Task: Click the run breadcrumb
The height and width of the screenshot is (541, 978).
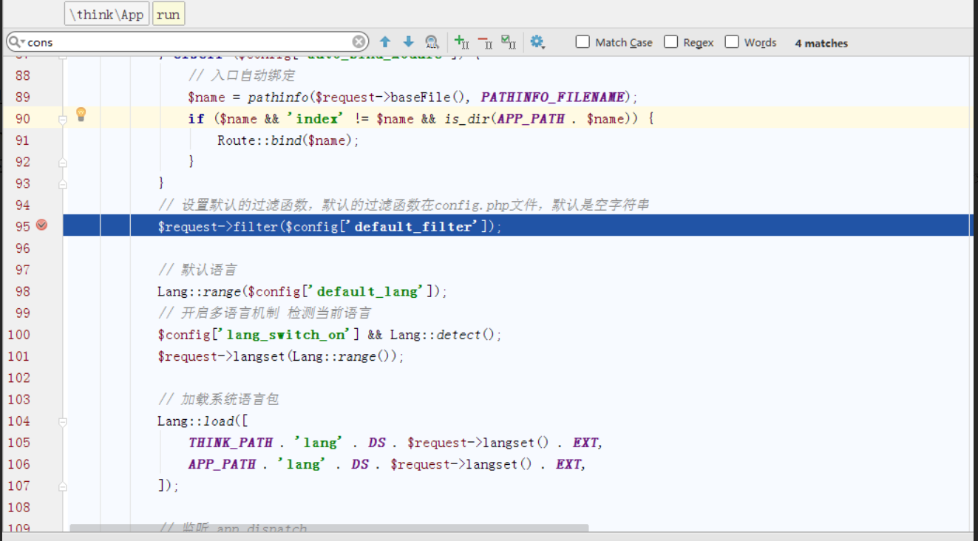Action: coord(169,14)
